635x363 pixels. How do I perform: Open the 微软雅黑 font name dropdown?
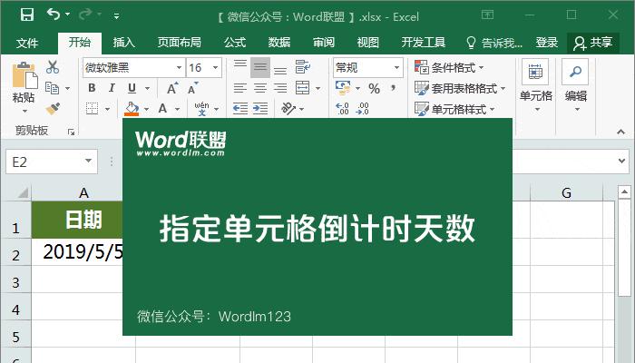[179, 68]
